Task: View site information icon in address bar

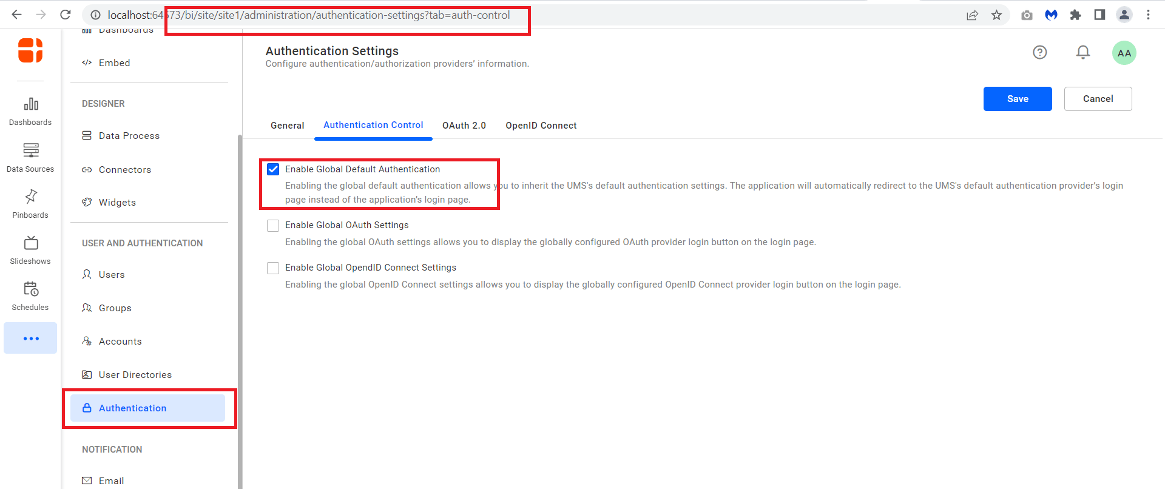Action: tap(95, 15)
